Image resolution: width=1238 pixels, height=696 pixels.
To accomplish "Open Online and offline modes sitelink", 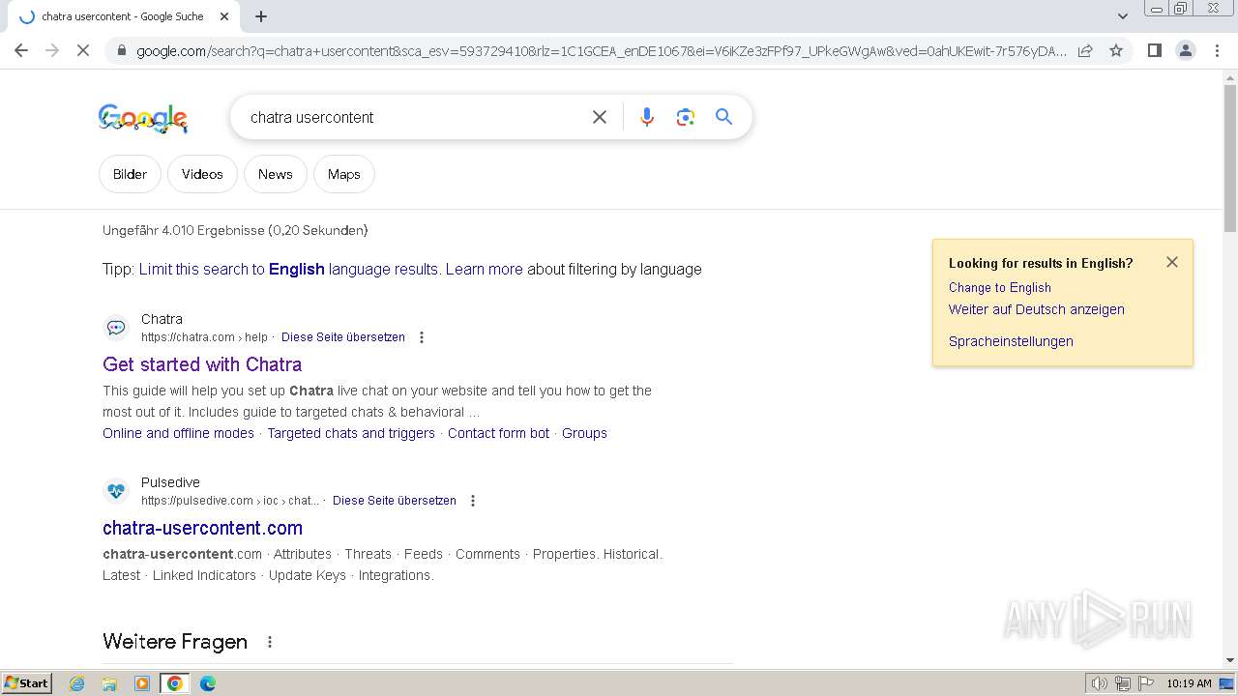I will (x=178, y=433).
